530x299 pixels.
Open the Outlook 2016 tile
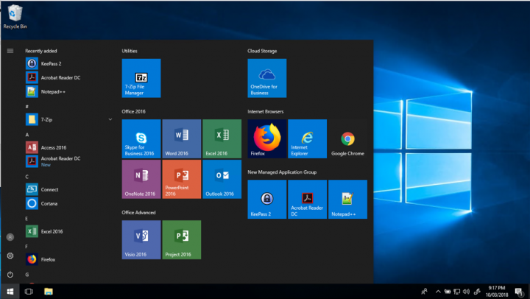pos(222,179)
